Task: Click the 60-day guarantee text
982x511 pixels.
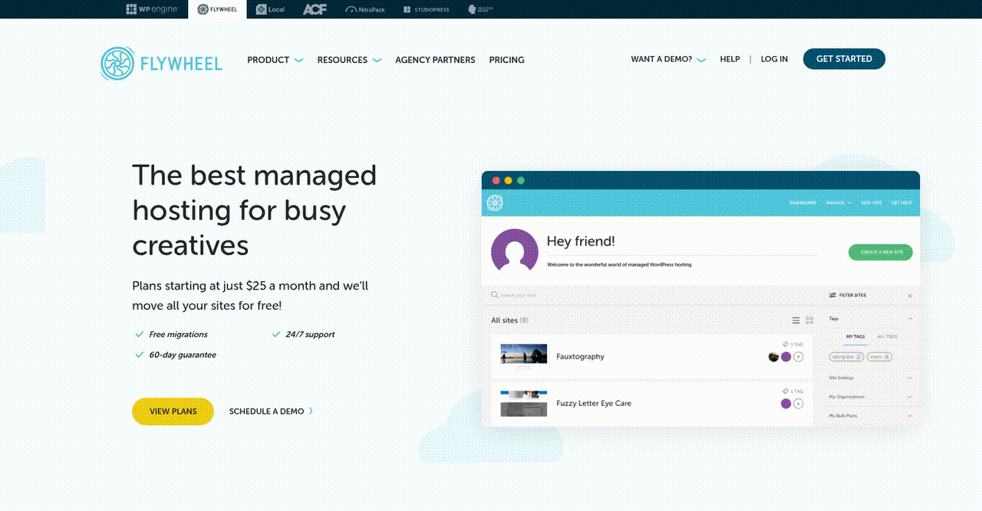Action: 183,355
